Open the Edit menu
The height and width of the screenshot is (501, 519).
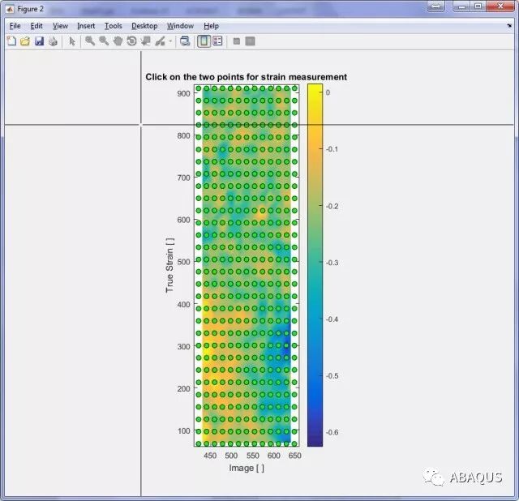[x=36, y=26]
